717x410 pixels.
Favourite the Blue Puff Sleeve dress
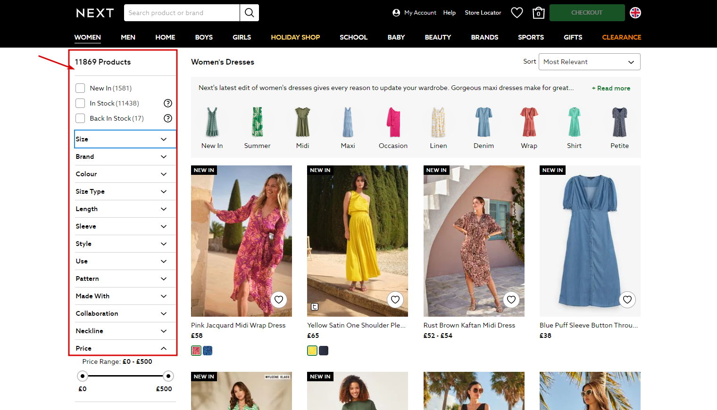627,300
